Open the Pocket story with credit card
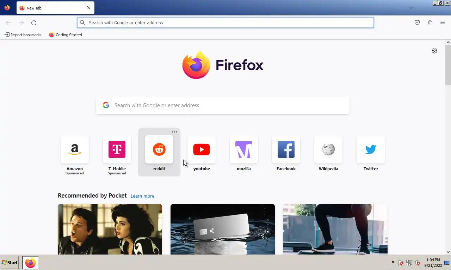 pyautogui.click(x=223, y=229)
